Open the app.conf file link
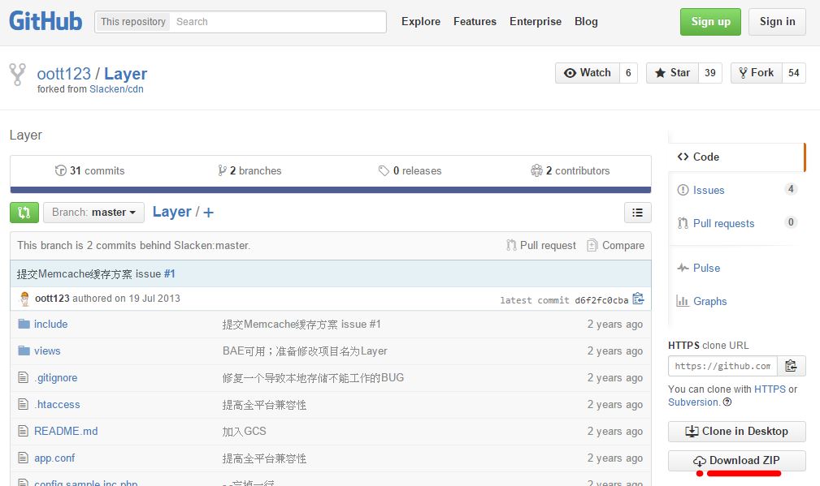The width and height of the screenshot is (820, 486). point(54,458)
